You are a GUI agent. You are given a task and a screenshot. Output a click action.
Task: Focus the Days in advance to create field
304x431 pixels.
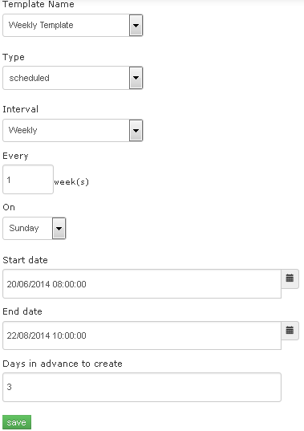[142, 387]
